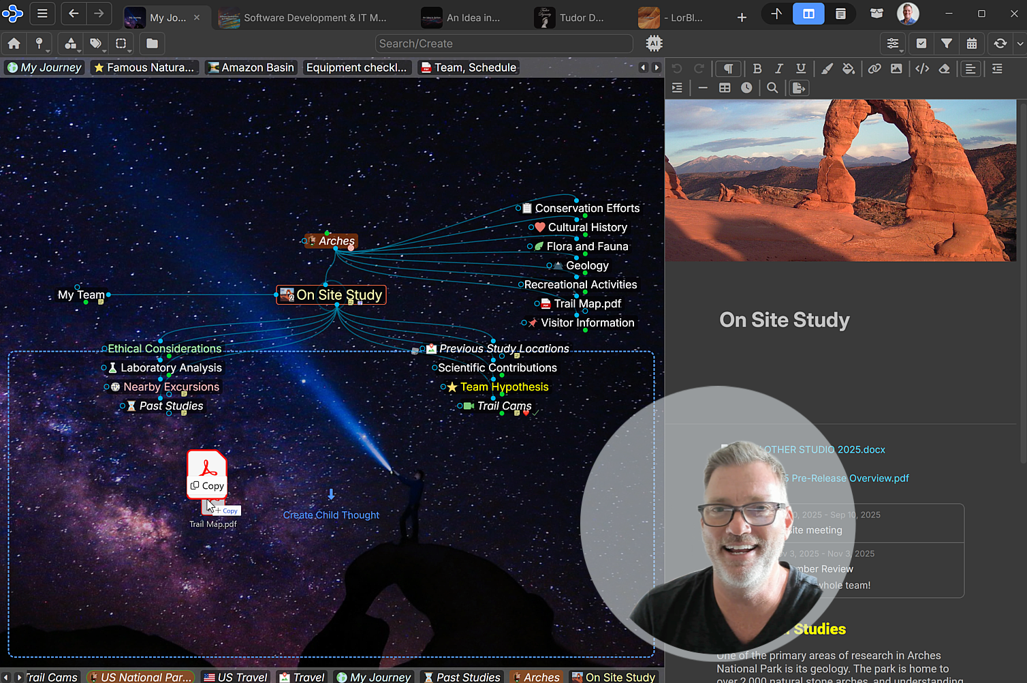
Task: Toggle underline formatting in notes
Action: 801,68
